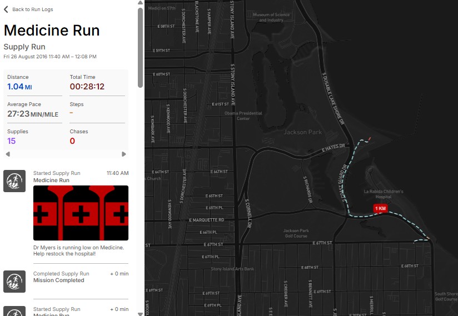The width and height of the screenshot is (458, 316).
Task: Click the 11:40 AM timestamp
Action: [117, 173]
